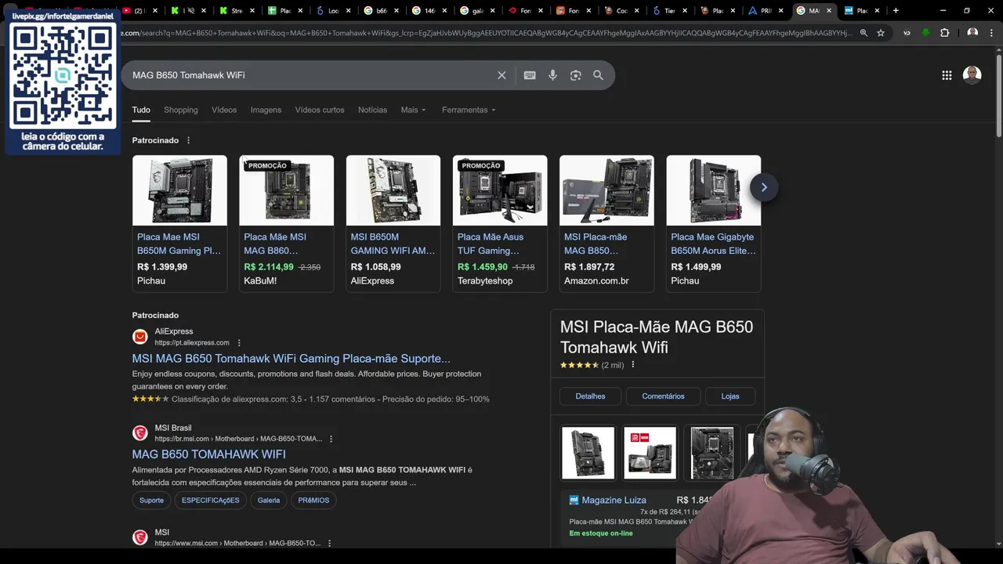The width and height of the screenshot is (1003, 564).
Task: Open Terabyteshop Asus TUF Gaming product card
Action: [x=500, y=223]
